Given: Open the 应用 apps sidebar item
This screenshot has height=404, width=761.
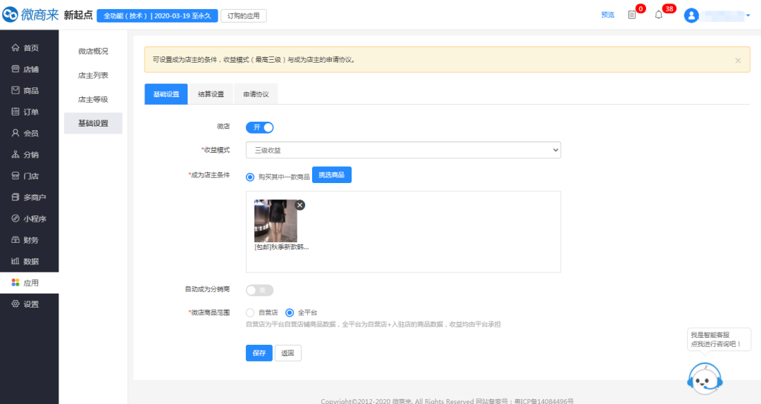Looking at the screenshot, I should tap(29, 283).
